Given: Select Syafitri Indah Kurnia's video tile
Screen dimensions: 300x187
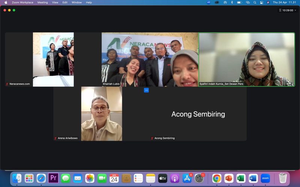Looking at the screenshot, I should [x=246, y=59].
